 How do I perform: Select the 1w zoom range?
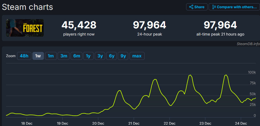pos(38,56)
